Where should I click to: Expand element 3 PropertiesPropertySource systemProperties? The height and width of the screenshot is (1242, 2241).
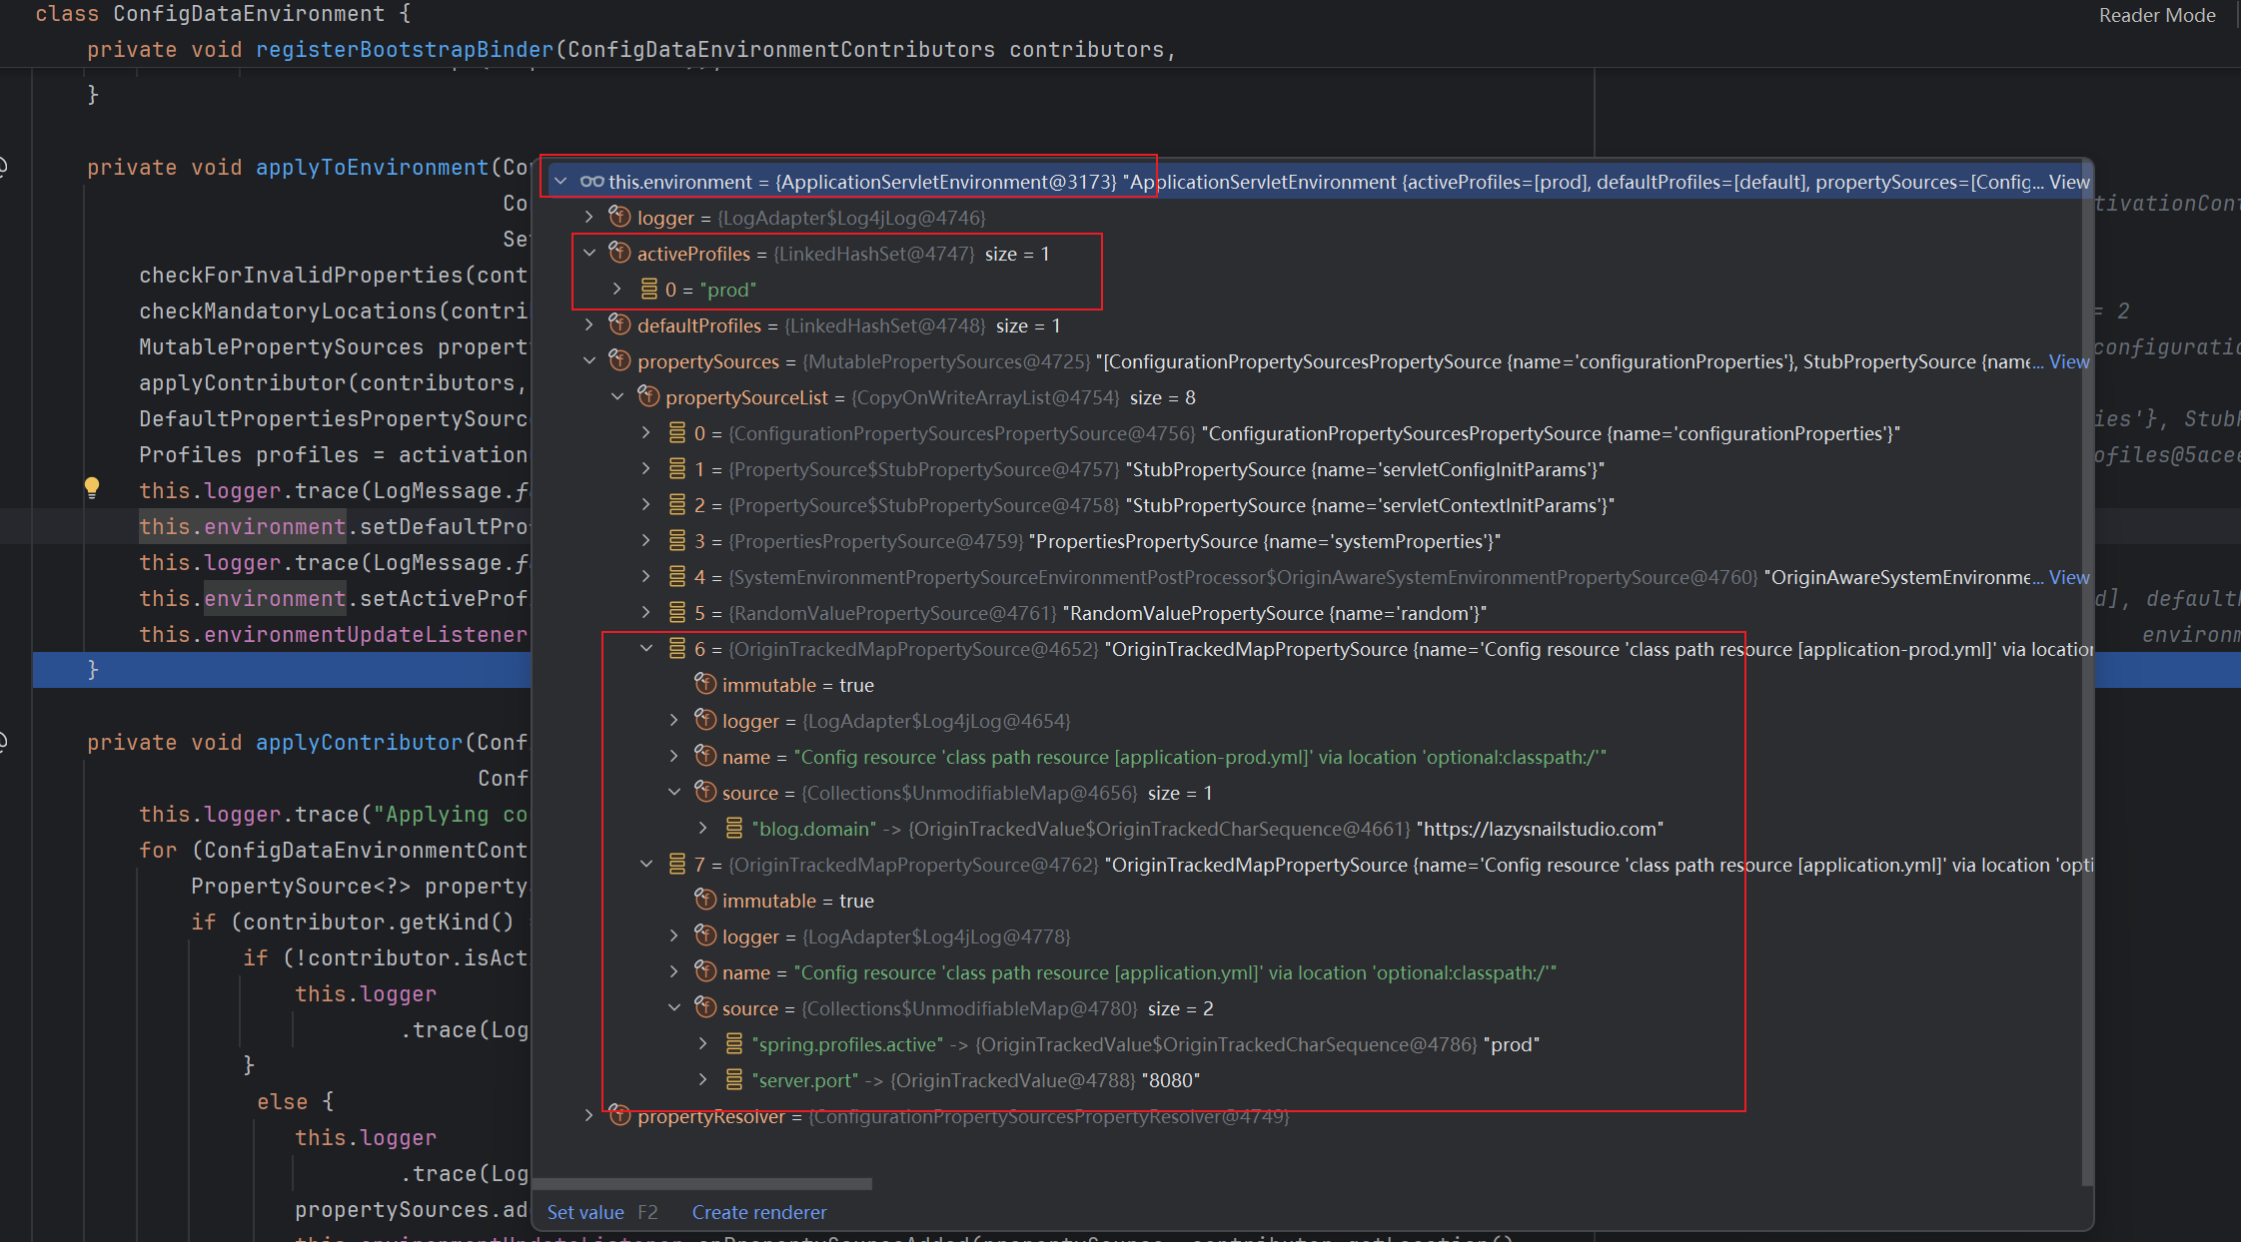[645, 541]
